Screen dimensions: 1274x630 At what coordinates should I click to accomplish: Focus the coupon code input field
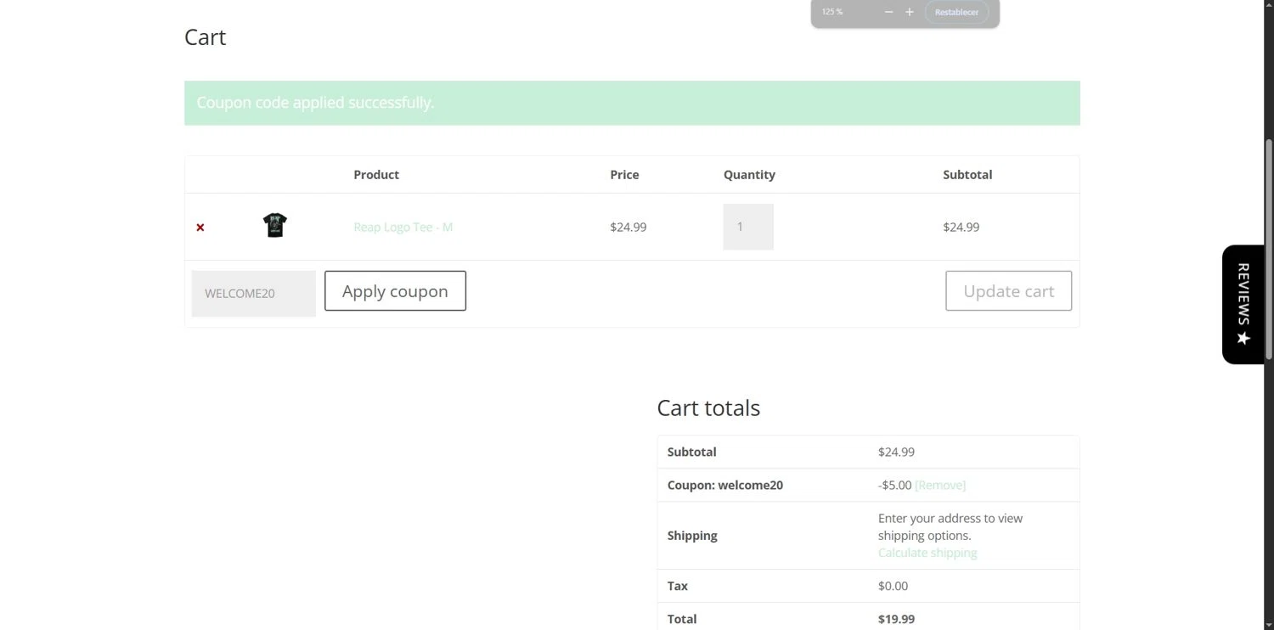pos(253,294)
